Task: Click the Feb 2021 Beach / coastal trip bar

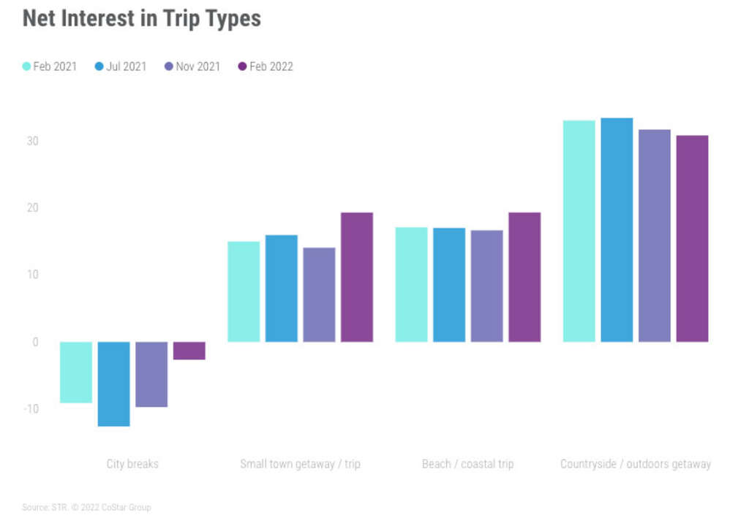Action: click(x=411, y=285)
